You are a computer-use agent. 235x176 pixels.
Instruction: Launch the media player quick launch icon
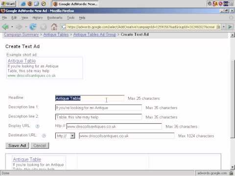click(43, 3)
